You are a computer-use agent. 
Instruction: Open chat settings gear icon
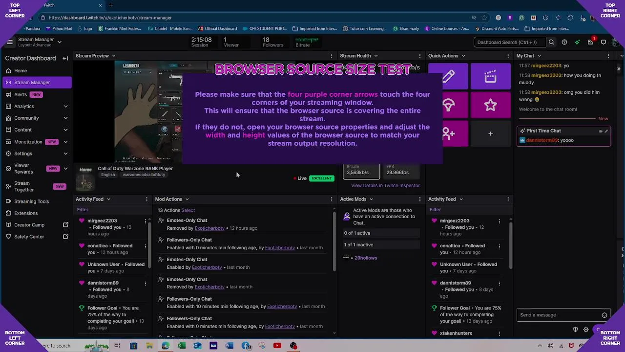pyautogui.click(x=586, y=330)
